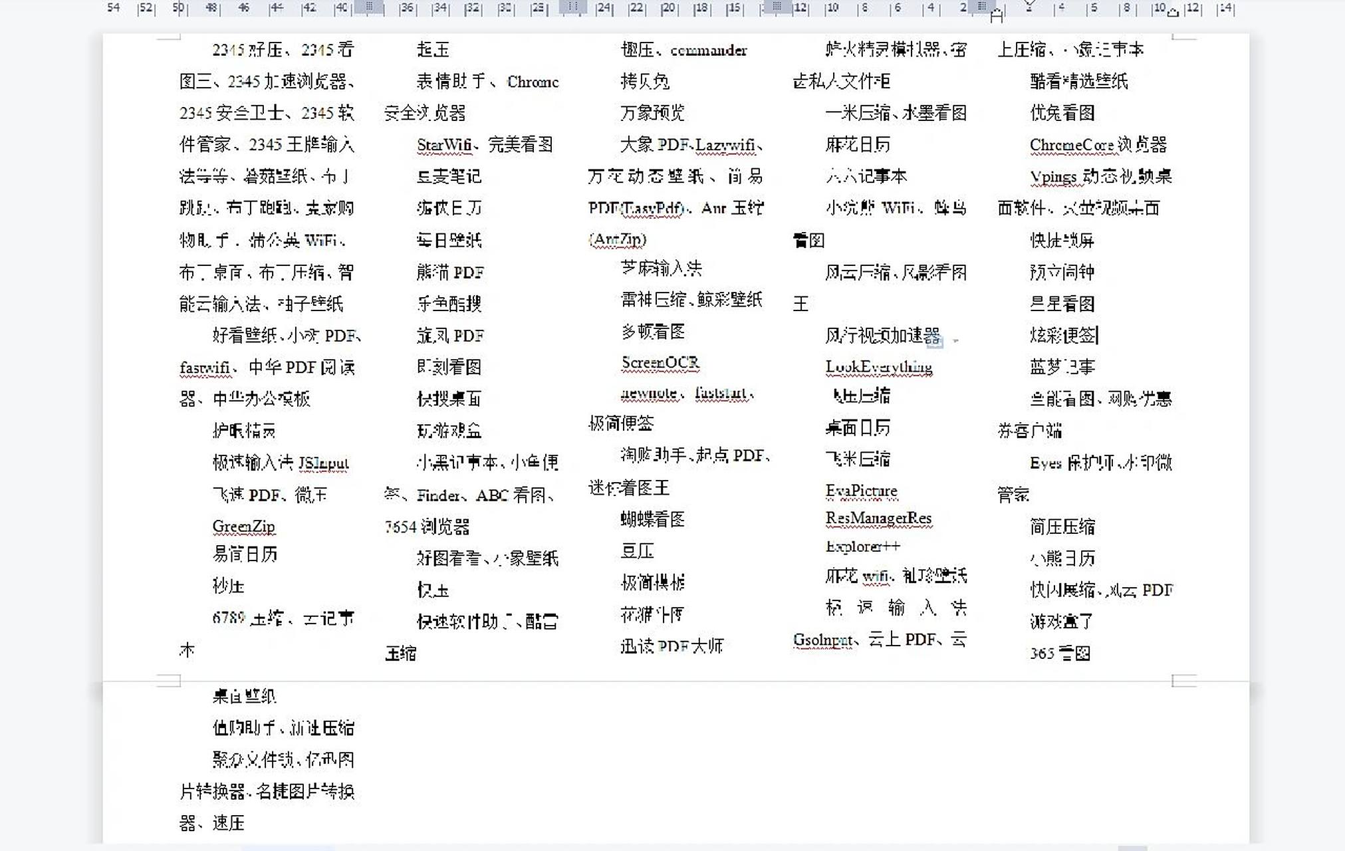The height and width of the screenshot is (851, 1345).
Task: Click the text 极简便签
Action: point(622,424)
